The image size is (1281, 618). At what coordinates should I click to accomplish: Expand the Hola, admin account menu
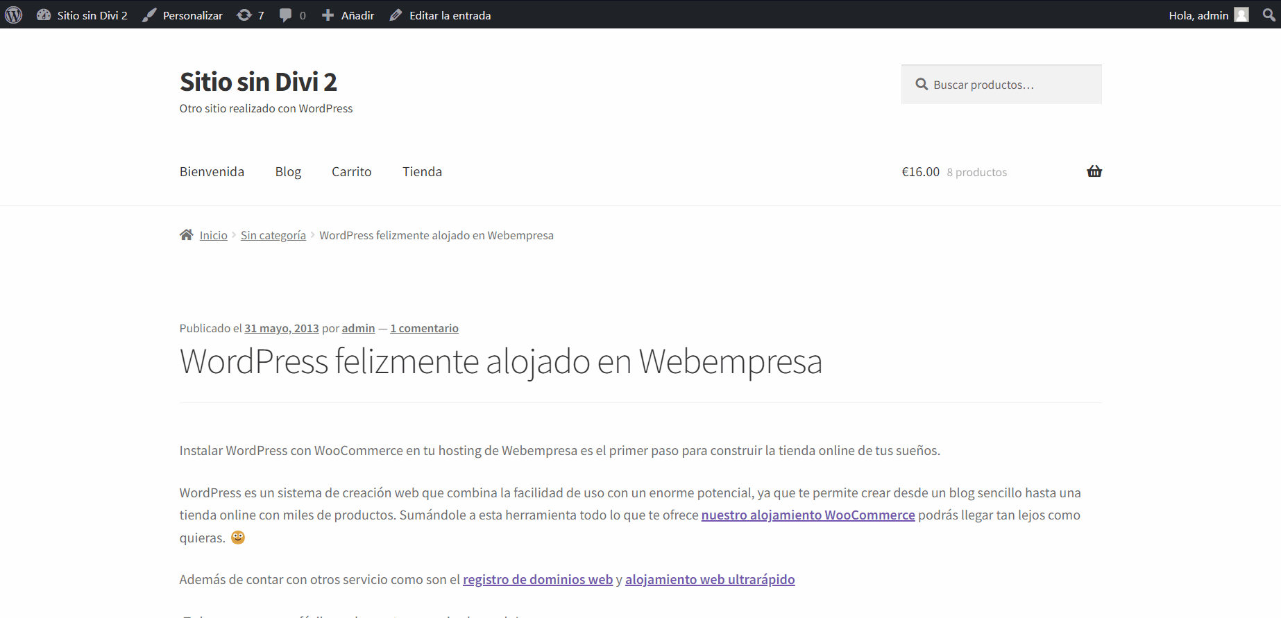point(1198,15)
